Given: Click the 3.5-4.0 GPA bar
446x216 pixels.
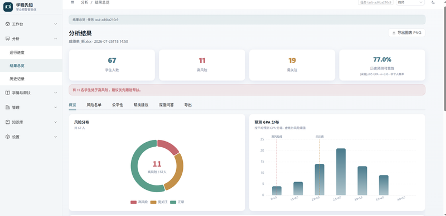Looking at the screenshot, I should click(384, 185).
